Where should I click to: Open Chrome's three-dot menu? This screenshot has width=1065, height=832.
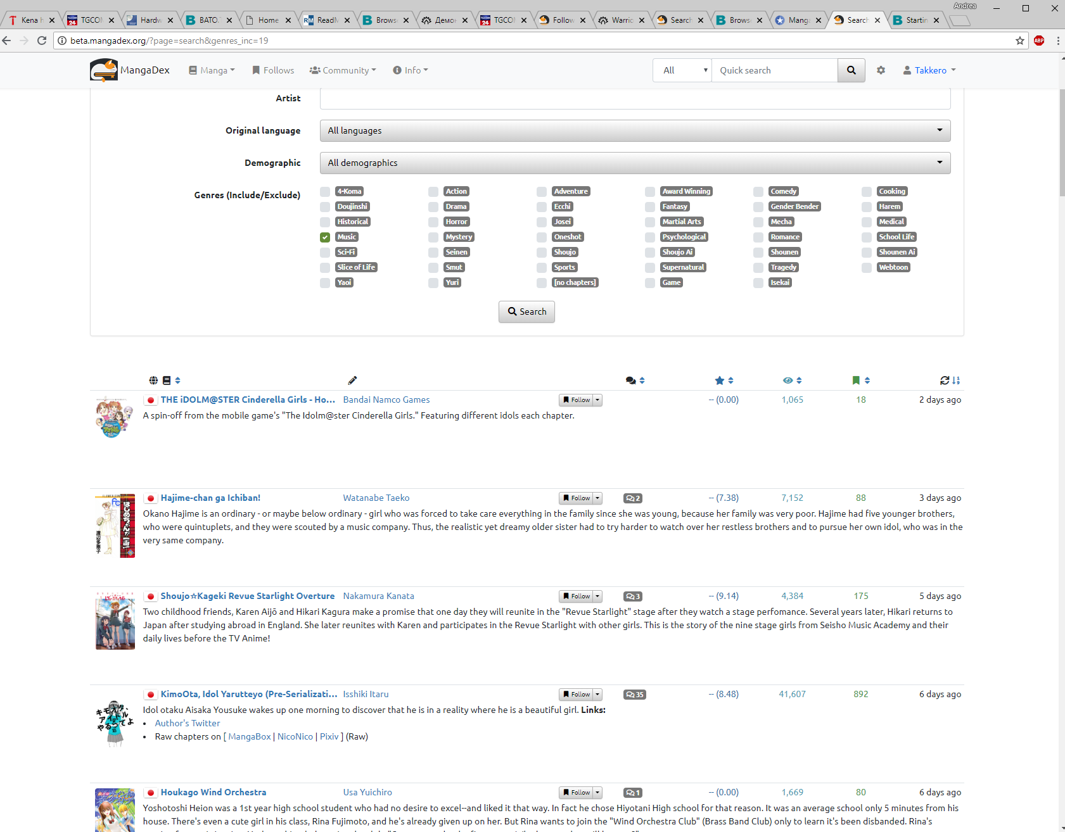tap(1058, 41)
